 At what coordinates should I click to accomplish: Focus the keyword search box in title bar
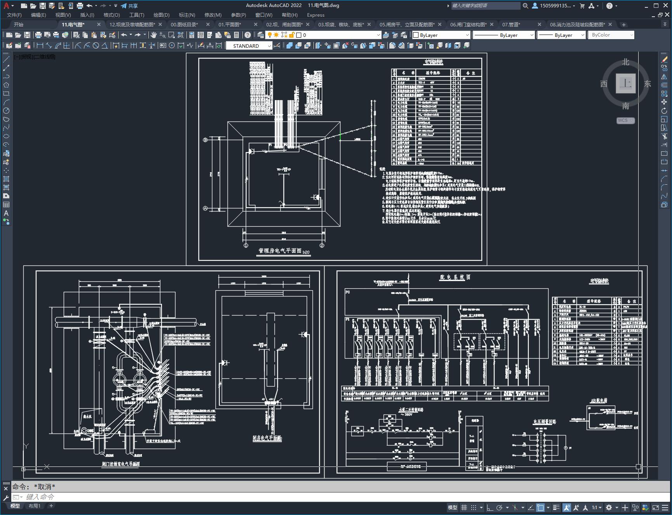486,6
